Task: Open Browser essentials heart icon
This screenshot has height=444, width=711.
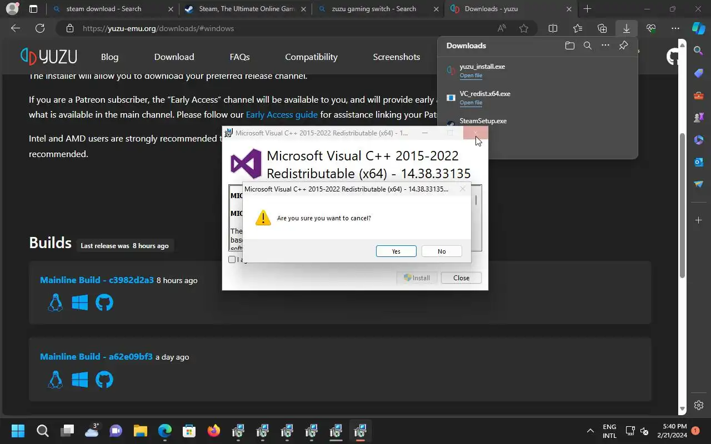Action: point(651,28)
